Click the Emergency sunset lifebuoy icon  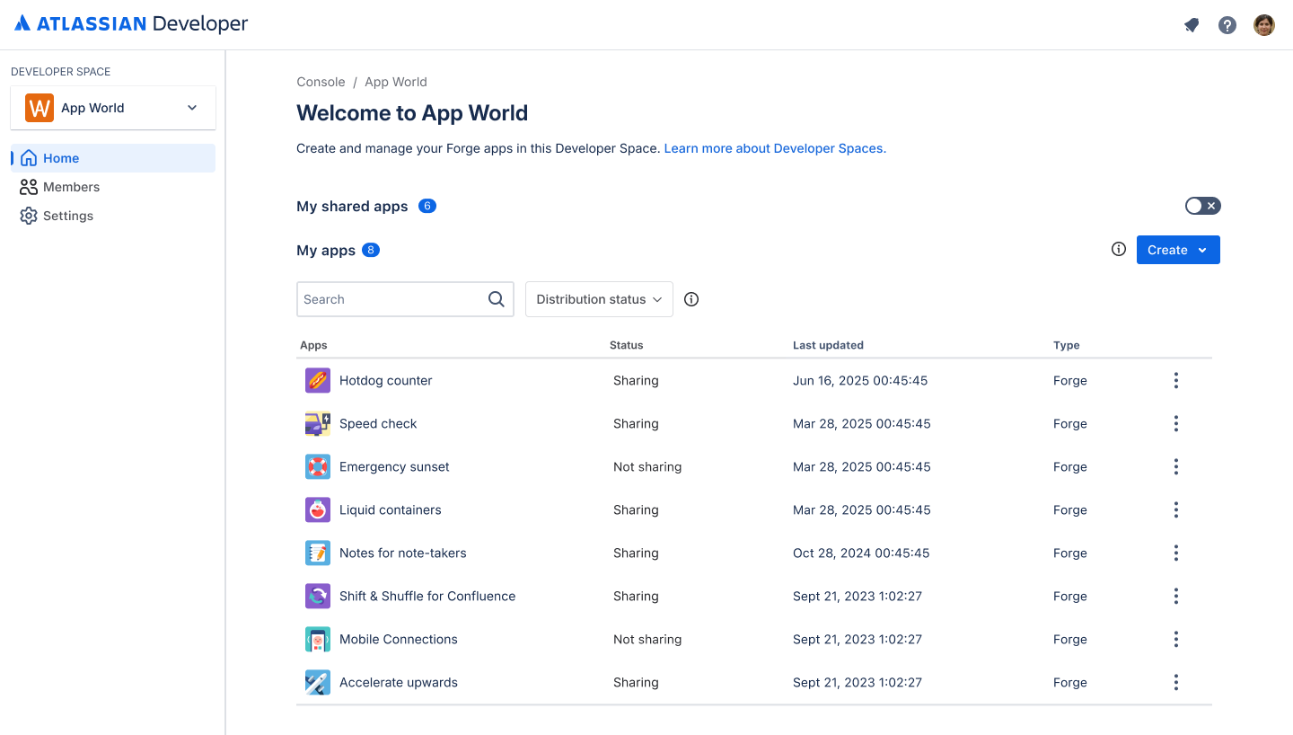pyautogui.click(x=318, y=466)
